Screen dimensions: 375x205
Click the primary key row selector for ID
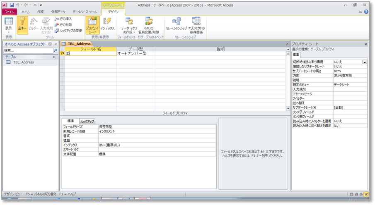pyautogui.click(x=63, y=53)
